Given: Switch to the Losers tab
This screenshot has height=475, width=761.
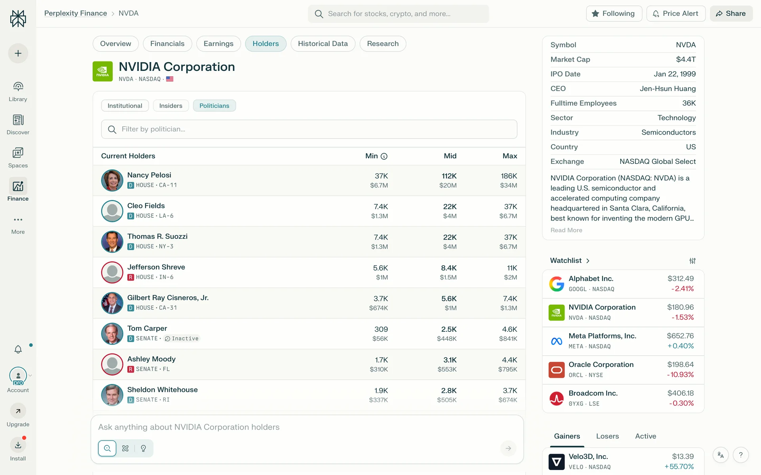Looking at the screenshot, I should [607, 436].
